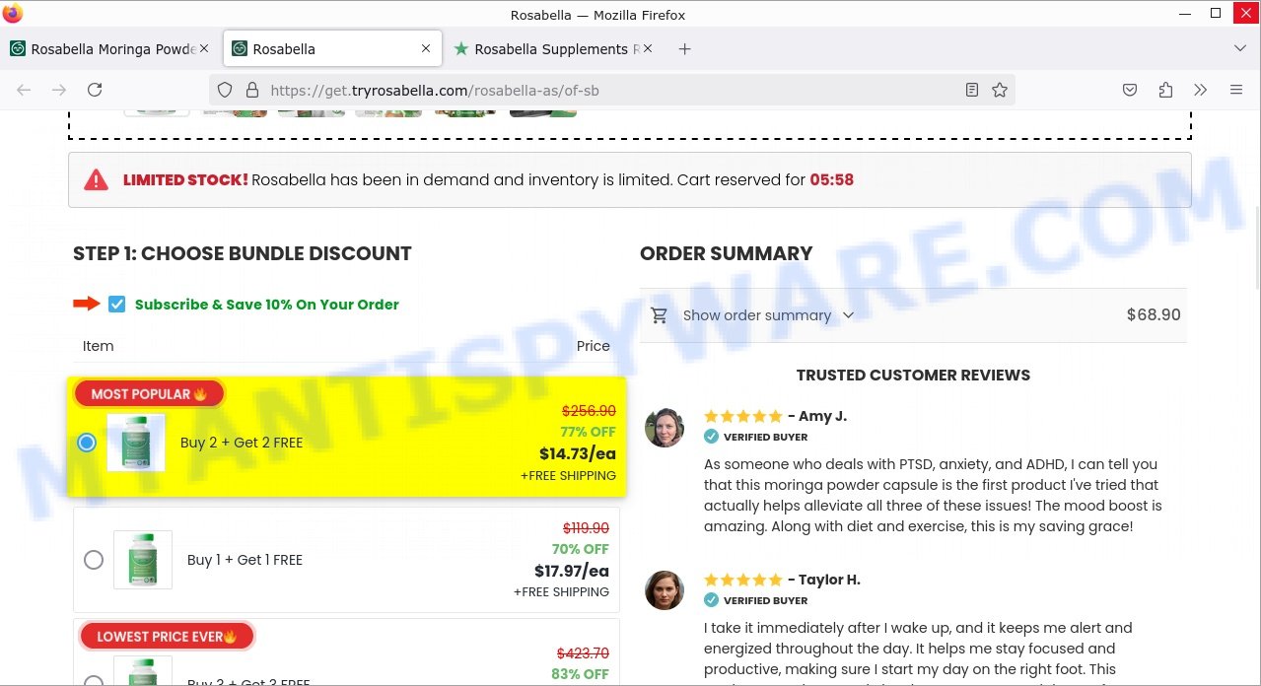Viewport: 1261px width, 686px height.
Task: Switch to Rosabella Supplements tab
Action: point(554,48)
